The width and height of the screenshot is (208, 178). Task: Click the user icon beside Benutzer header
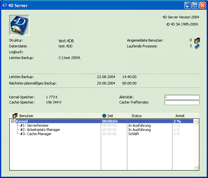(x=15, y=115)
